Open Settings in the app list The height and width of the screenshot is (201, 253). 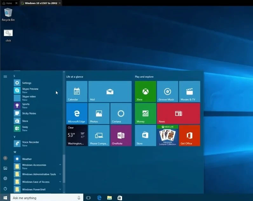point(38,83)
